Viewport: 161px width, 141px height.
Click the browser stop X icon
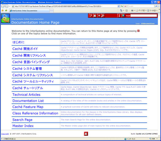[x=125, y=6]
